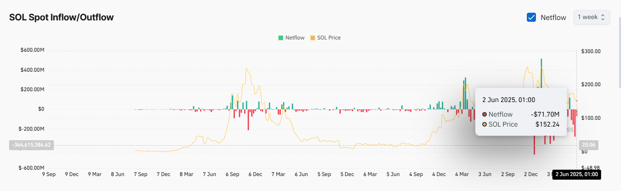Click the $-600.00M y-axis label
Image resolution: width=621 pixels, height=191 pixels.
(x=31, y=168)
